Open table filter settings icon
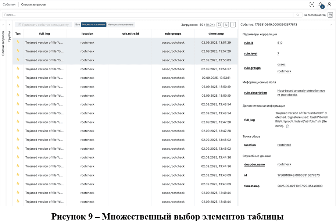This screenshot has height=221, width=336. pos(226,25)
